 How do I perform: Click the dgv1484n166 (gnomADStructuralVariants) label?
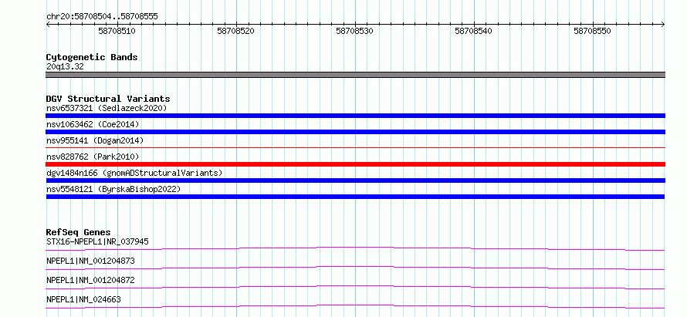[134, 173]
